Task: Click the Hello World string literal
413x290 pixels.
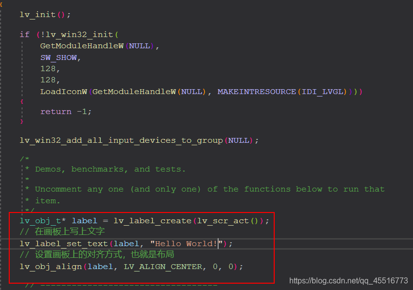Action: (x=184, y=243)
